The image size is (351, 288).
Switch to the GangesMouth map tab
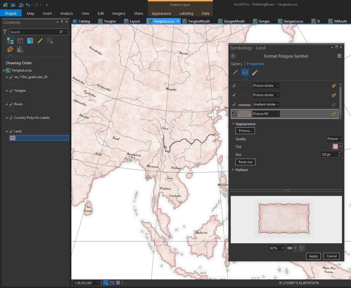tap(234, 21)
